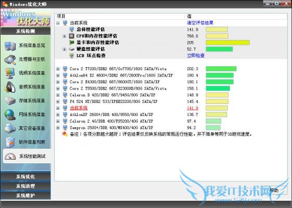Expand the Core 2 T5500 comparison row
Image resolution: width=292 pixels, height=208 pixels.
pyautogui.click(x=58, y=88)
